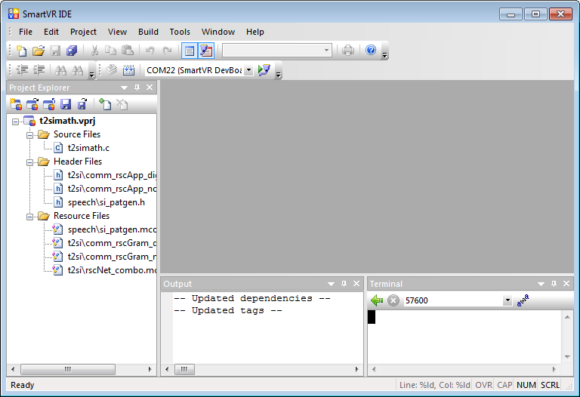
Task: Click Open Project icon in Project Explorer
Action: pyautogui.click(x=32, y=105)
